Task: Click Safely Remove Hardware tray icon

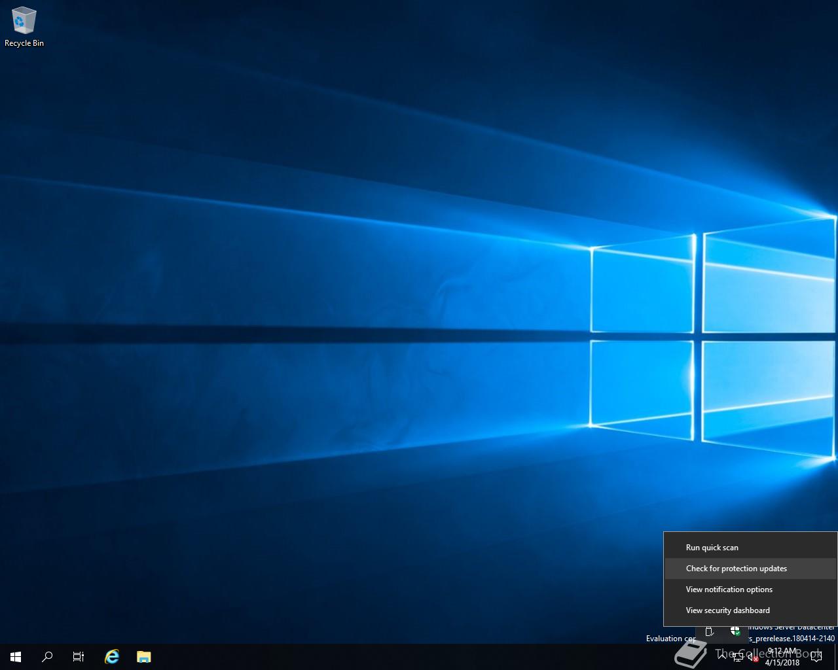Action: point(709,631)
